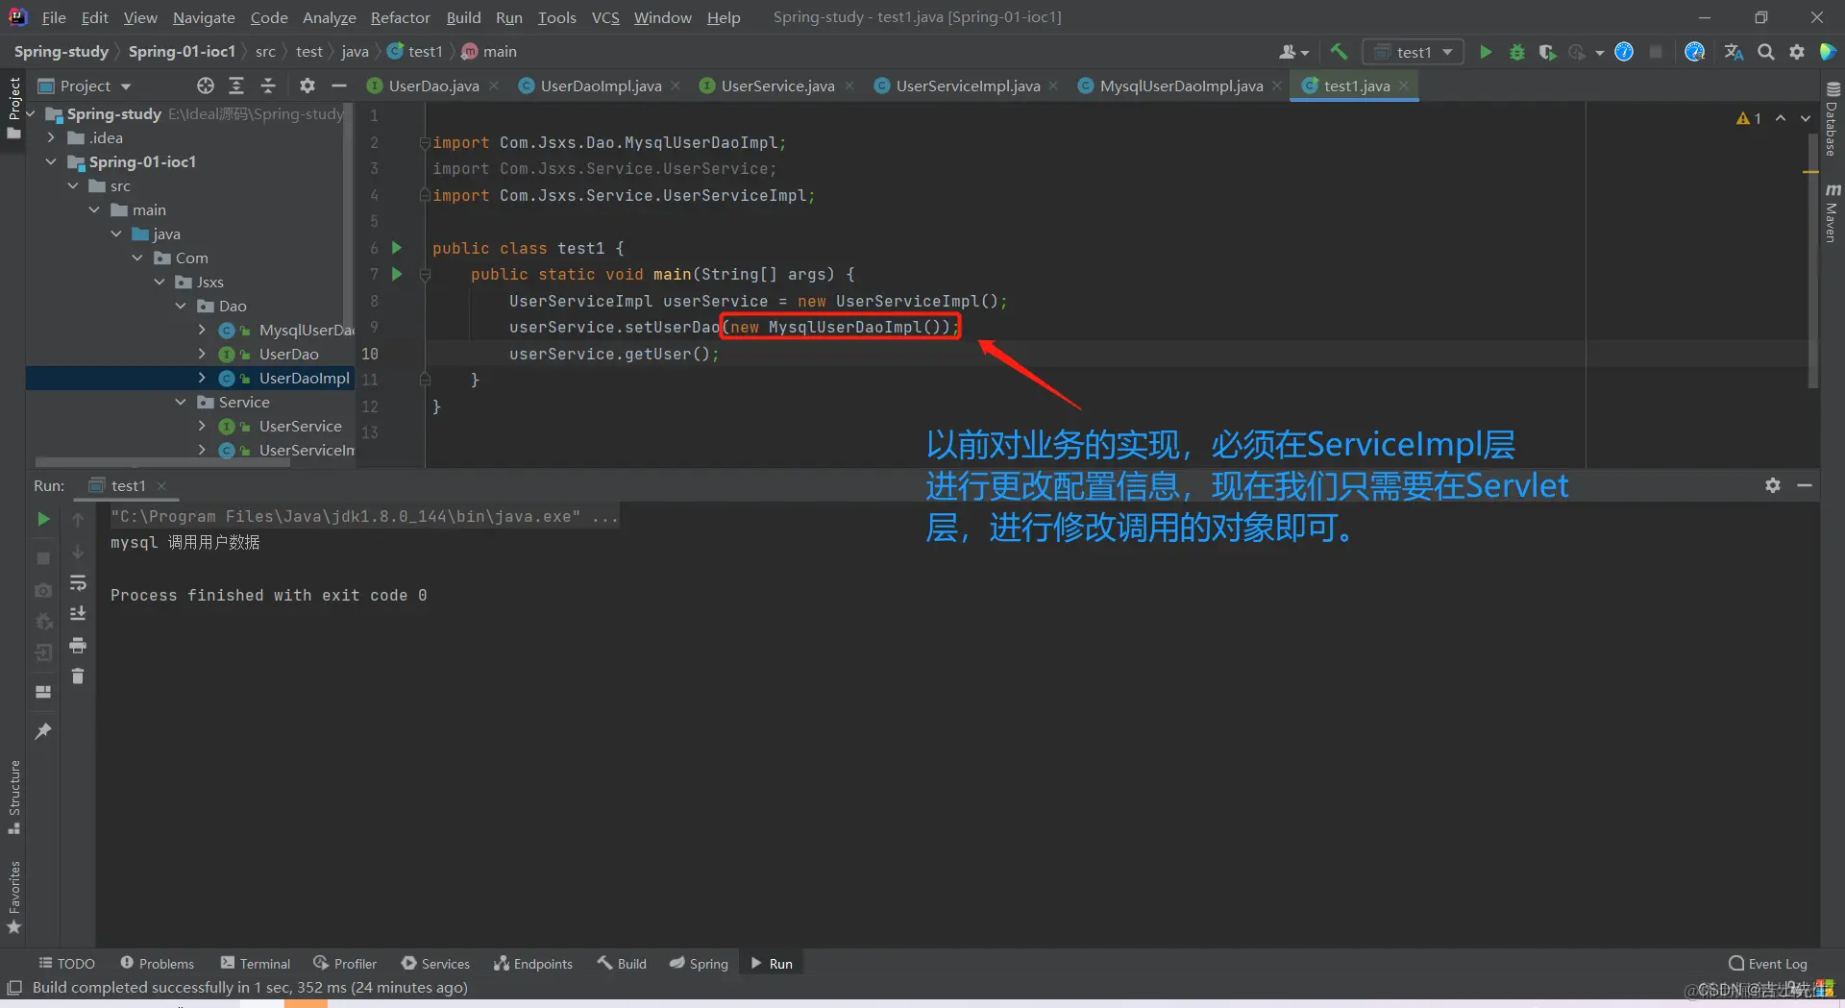This screenshot has height=1008, width=1845.
Task: Switch to UserServiceImpl.java tab
Action: click(x=968, y=86)
